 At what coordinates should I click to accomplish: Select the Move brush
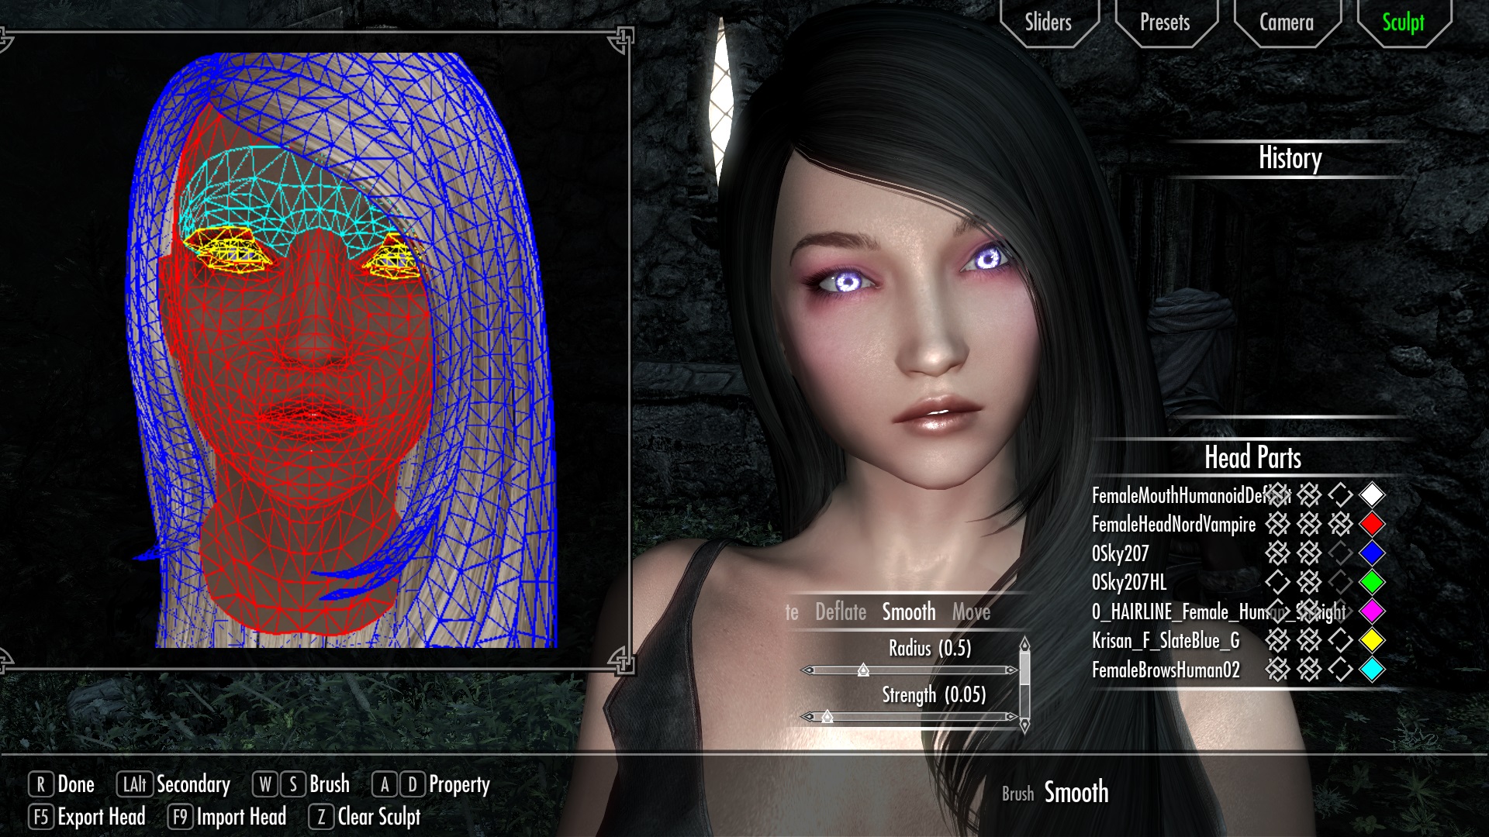(971, 612)
